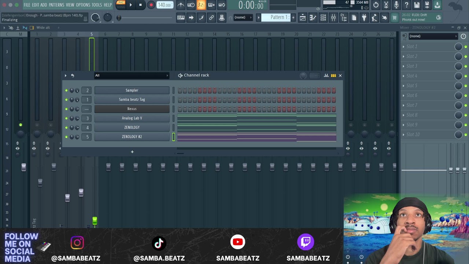This screenshot has width=469, height=264.
Task: Open the TOOLS menu
Action: click(x=97, y=5)
